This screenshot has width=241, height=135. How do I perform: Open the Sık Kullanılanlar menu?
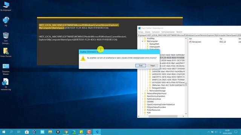(x=168, y=32)
